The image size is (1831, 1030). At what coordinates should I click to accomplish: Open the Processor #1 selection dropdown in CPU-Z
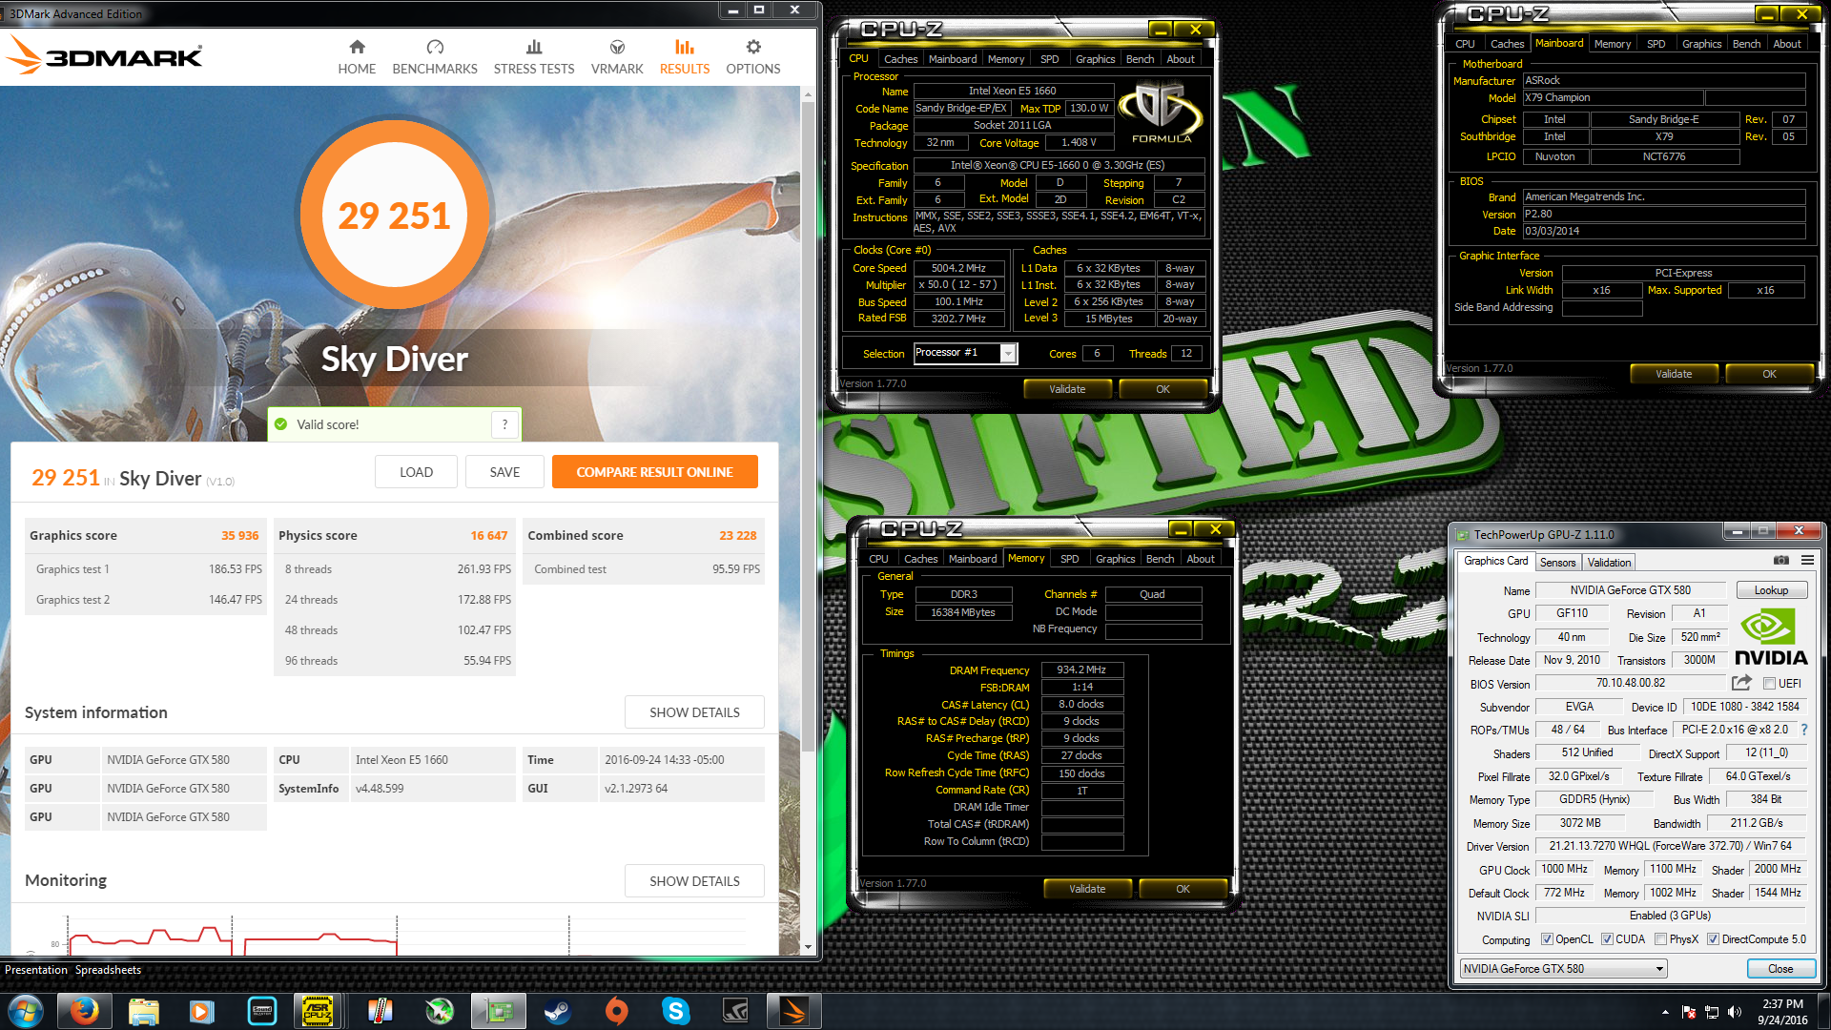965,353
